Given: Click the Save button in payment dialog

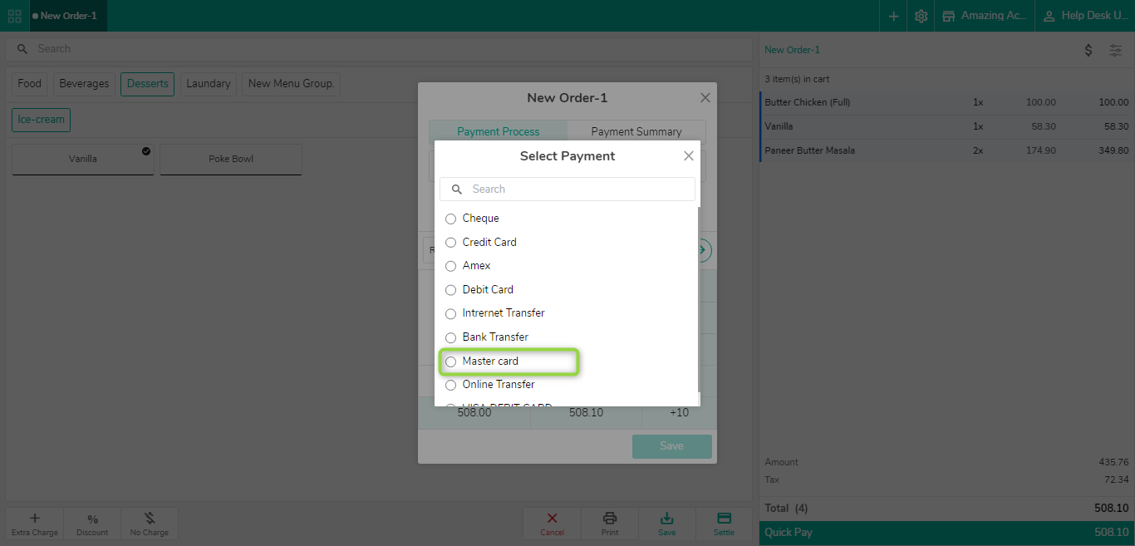Looking at the screenshot, I should pos(672,446).
